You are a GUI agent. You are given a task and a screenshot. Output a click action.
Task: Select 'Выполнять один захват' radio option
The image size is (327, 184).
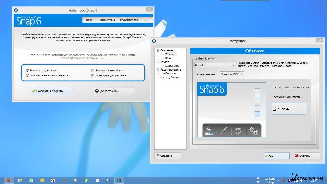point(27,70)
